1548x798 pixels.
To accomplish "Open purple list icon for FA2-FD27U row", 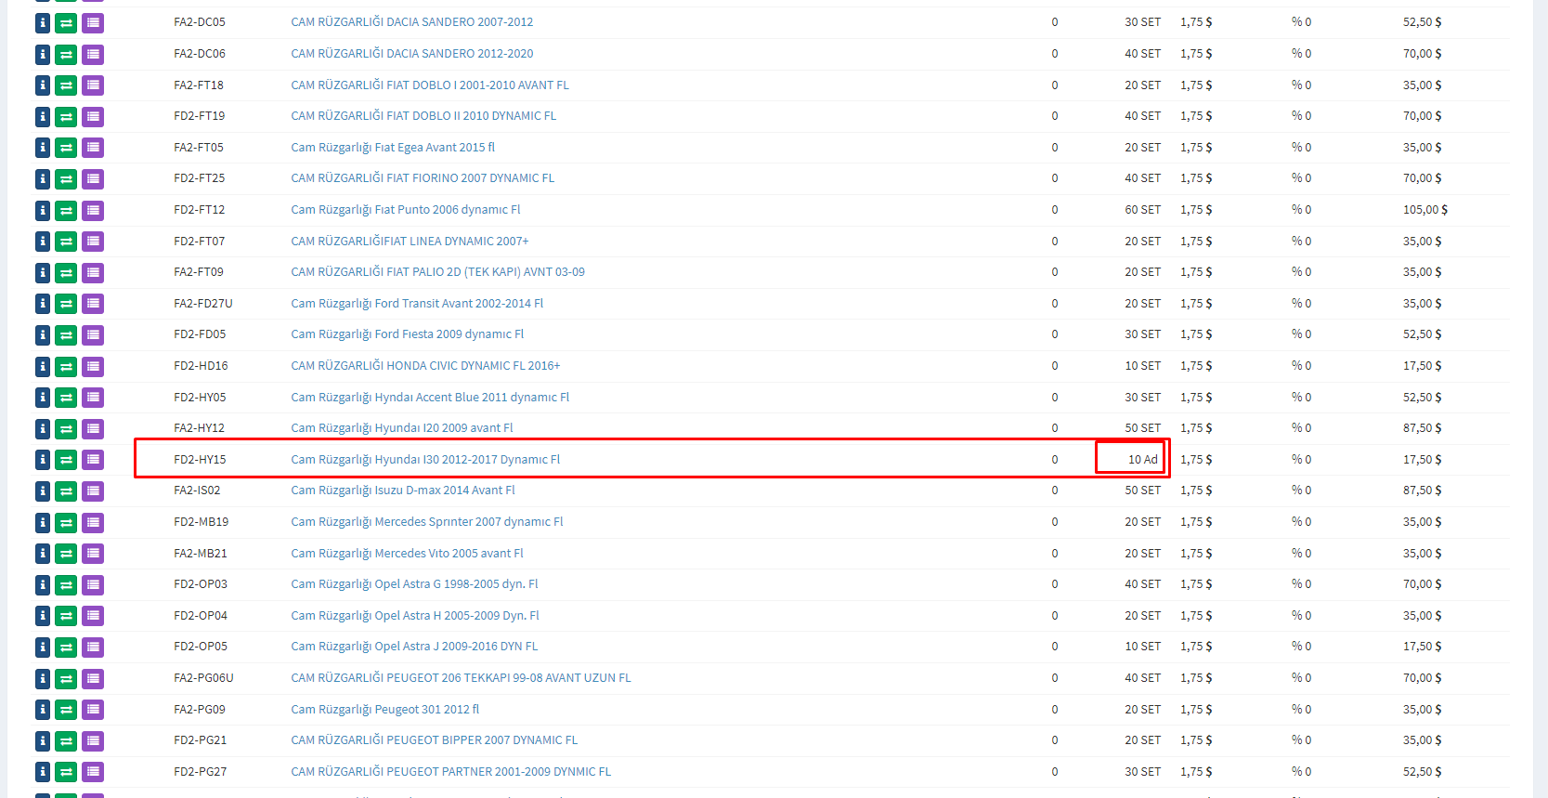I will point(93,304).
